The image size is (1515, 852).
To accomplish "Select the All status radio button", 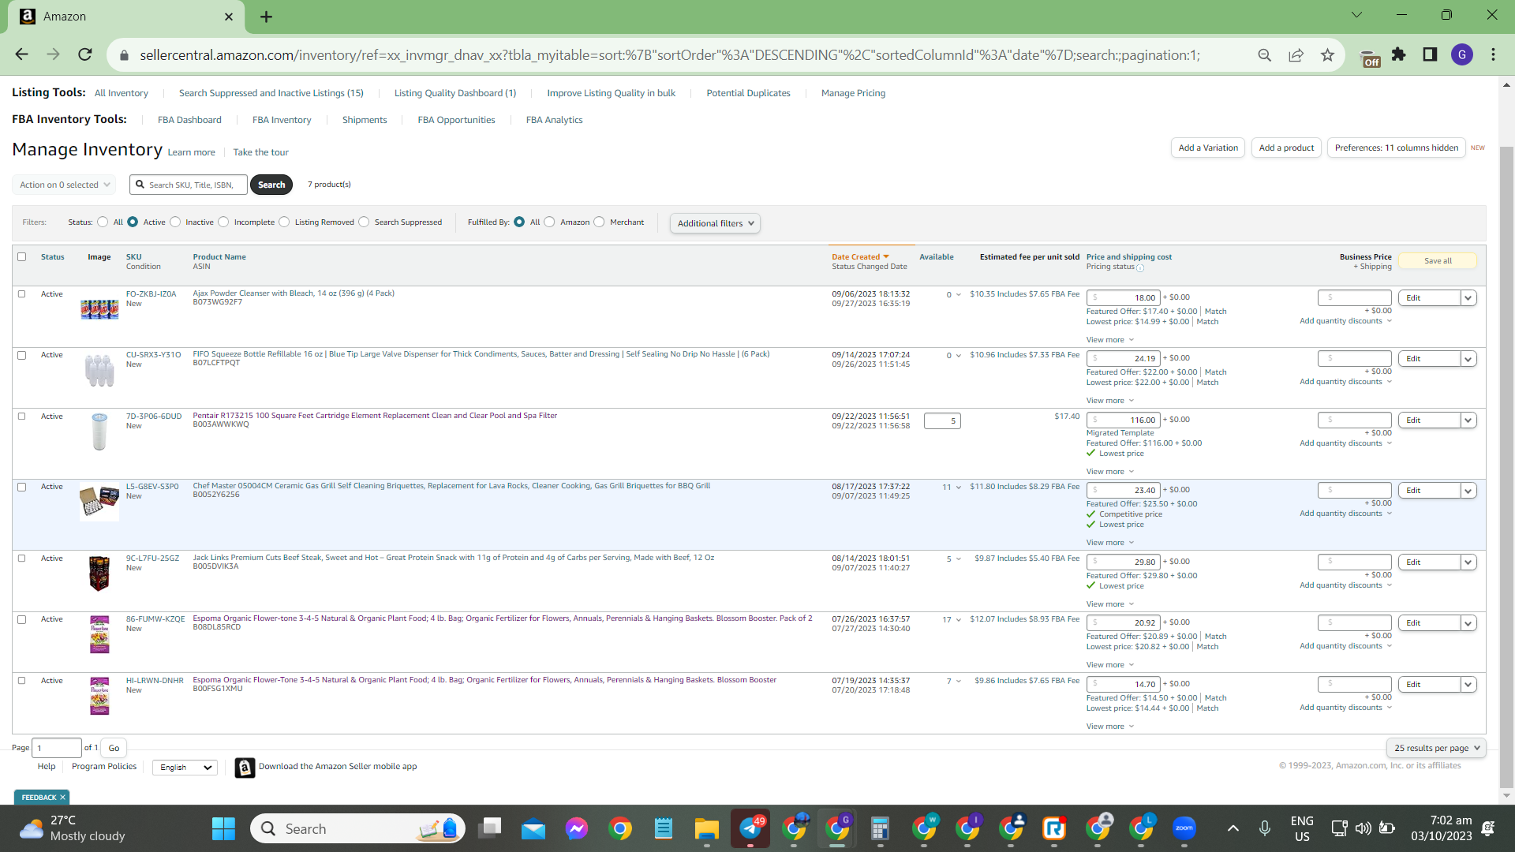I will coord(103,222).
